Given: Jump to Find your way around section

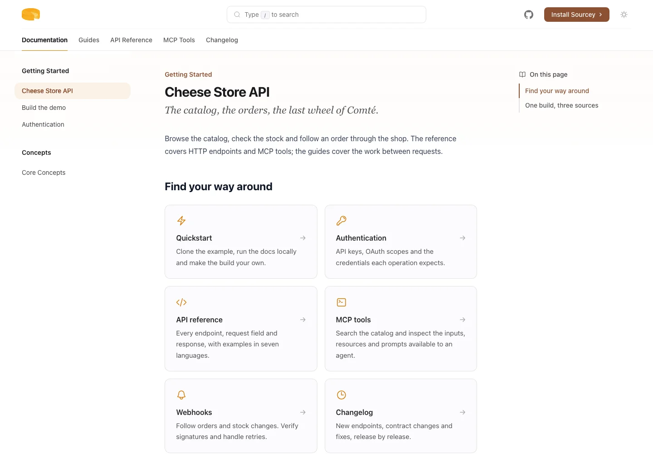Looking at the screenshot, I should coord(557,91).
